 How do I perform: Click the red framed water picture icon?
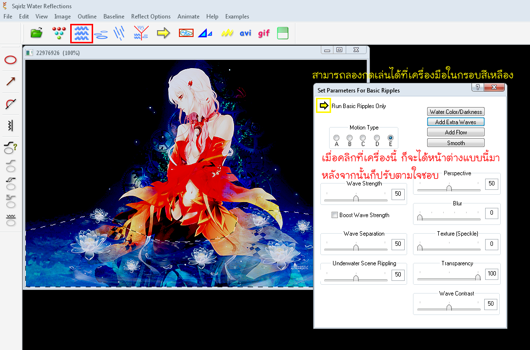coord(186,33)
